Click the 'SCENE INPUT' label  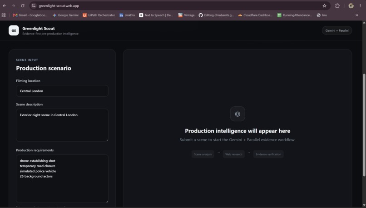coord(27,60)
